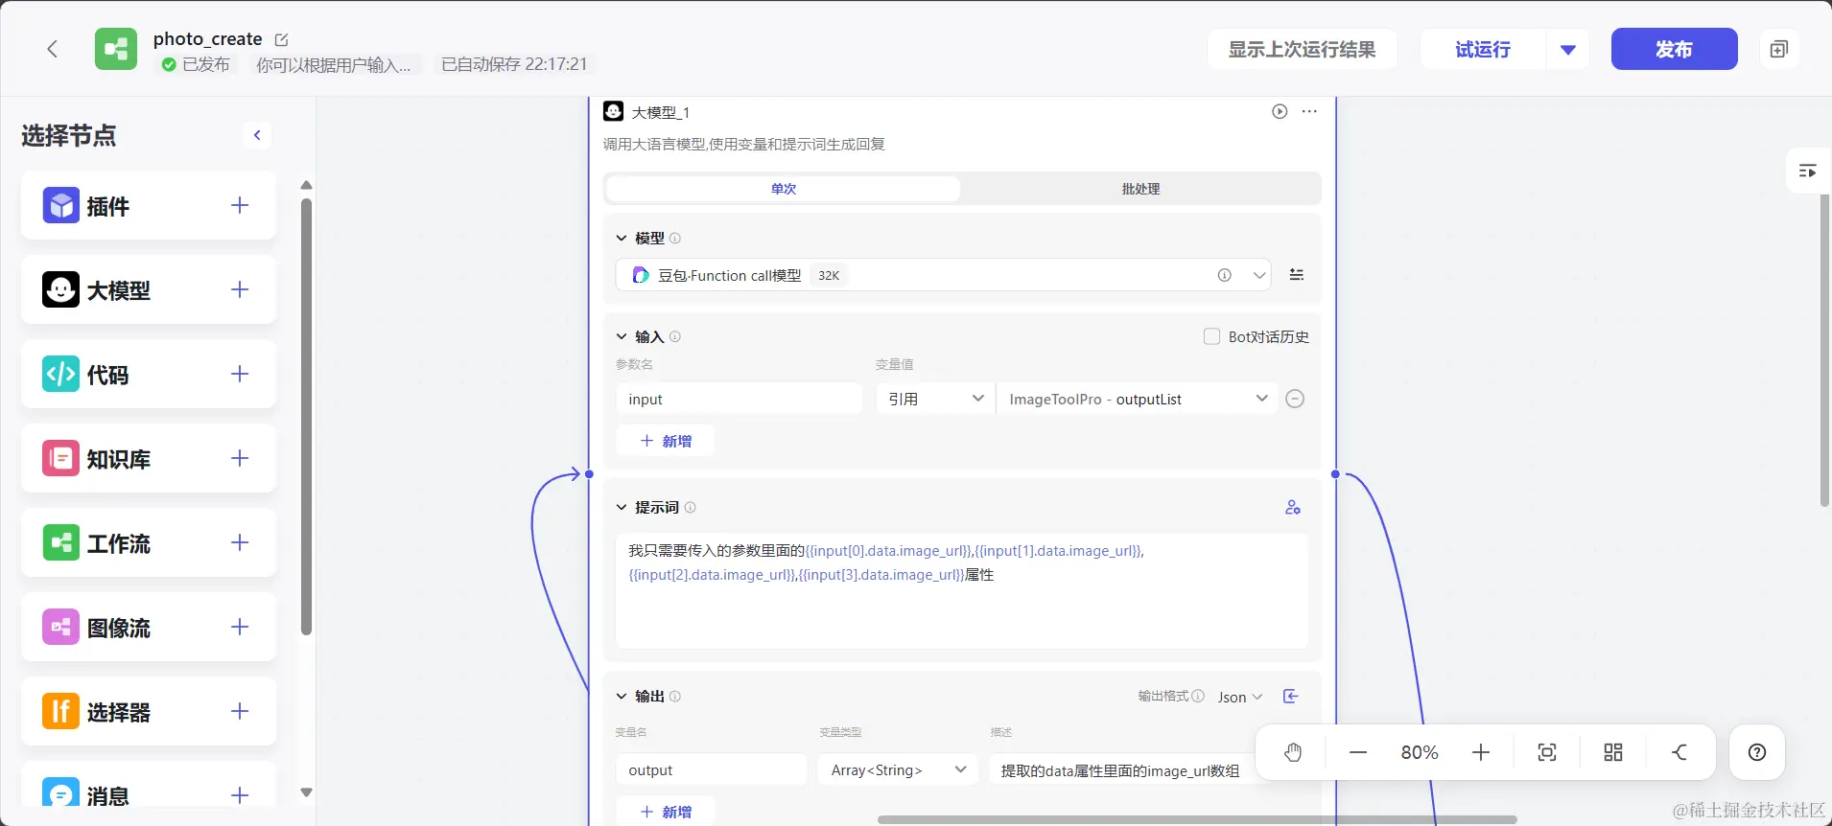This screenshot has height=826, width=1832.
Task: Go back using the top-left arrow
Action: [x=52, y=49]
